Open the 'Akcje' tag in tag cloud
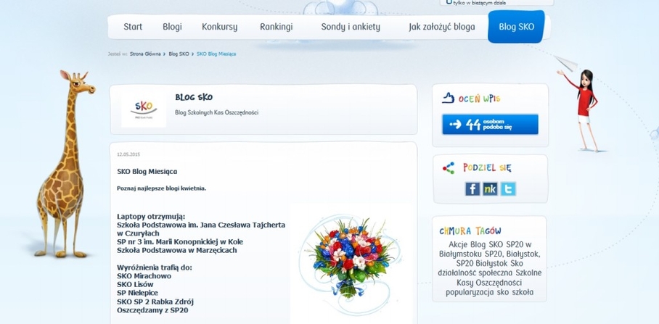This screenshot has height=324, width=659. (458, 244)
